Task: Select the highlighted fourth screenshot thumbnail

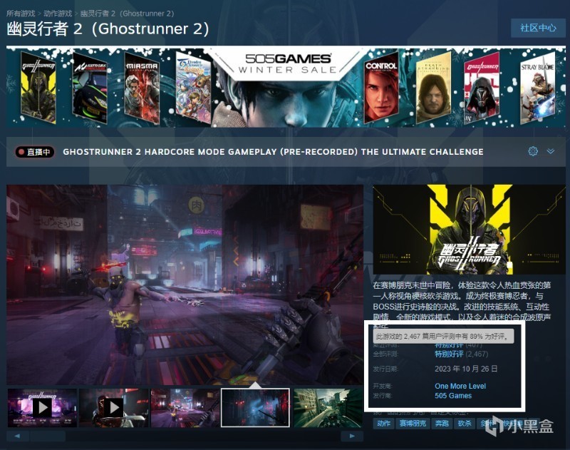Action: point(256,407)
